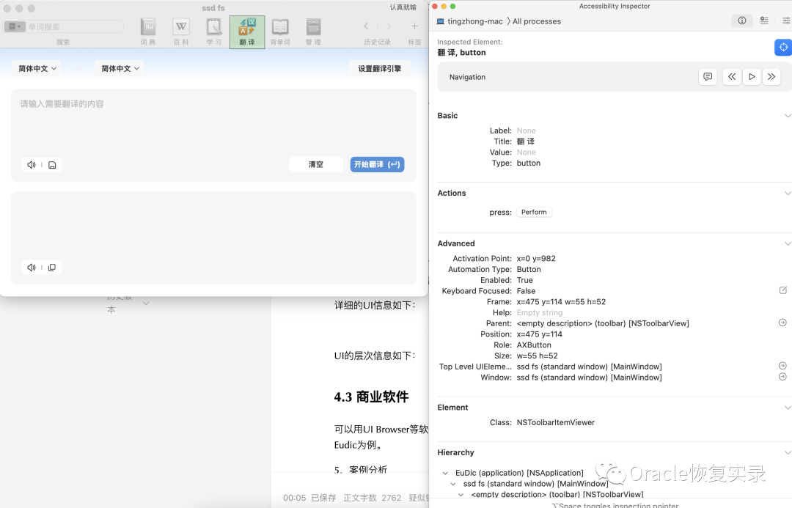The height and width of the screenshot is (508, 792).
Task: Open the 学习 study toolbar icon
Action: tap(213, 32)
